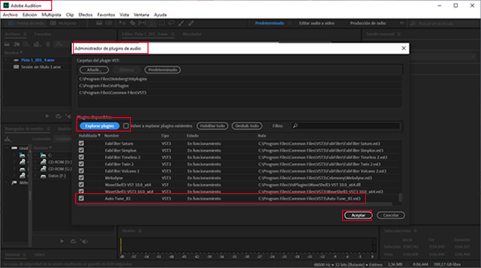Toggle auto-play in Navegador de medios panel
This screenshot has height=268, width=481.
(84, 242)
